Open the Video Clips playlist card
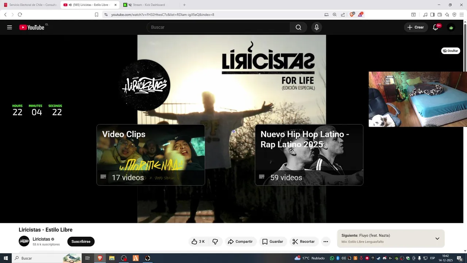 point(151,155)
